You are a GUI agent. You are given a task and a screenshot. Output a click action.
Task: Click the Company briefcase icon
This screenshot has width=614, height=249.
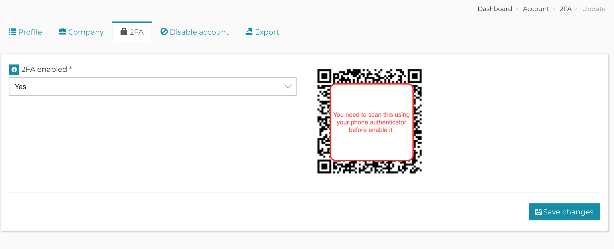tap(62, 31)
